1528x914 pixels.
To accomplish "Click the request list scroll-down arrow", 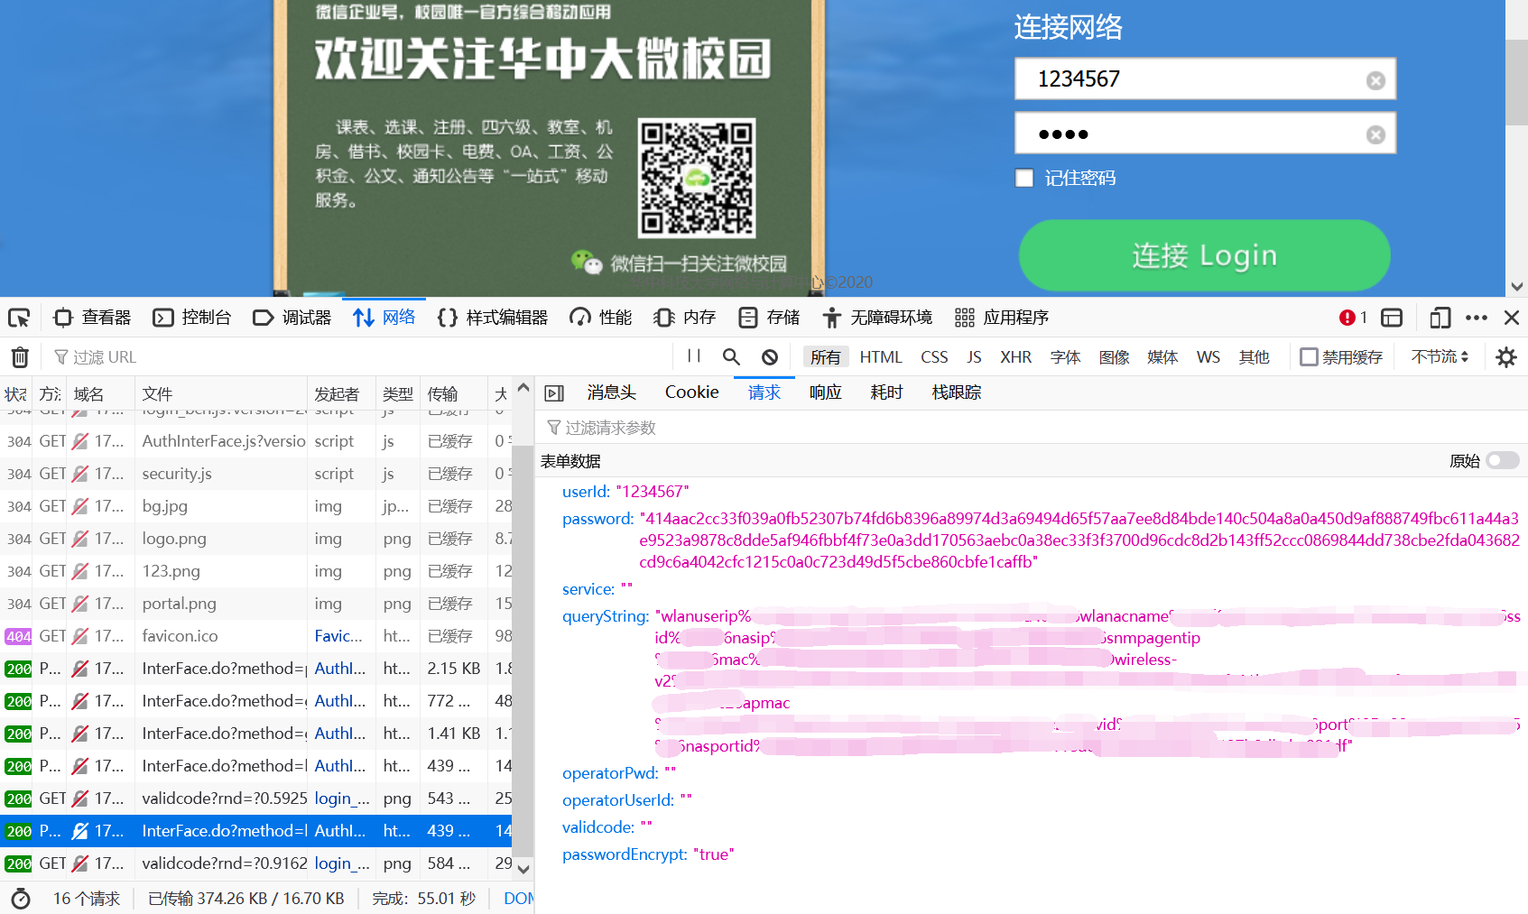I will click(x=523, y=869).
